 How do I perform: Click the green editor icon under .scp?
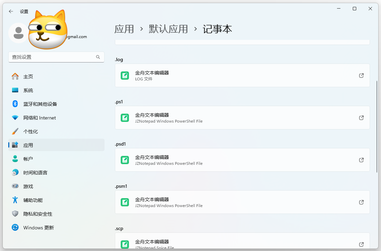(125, 244)
